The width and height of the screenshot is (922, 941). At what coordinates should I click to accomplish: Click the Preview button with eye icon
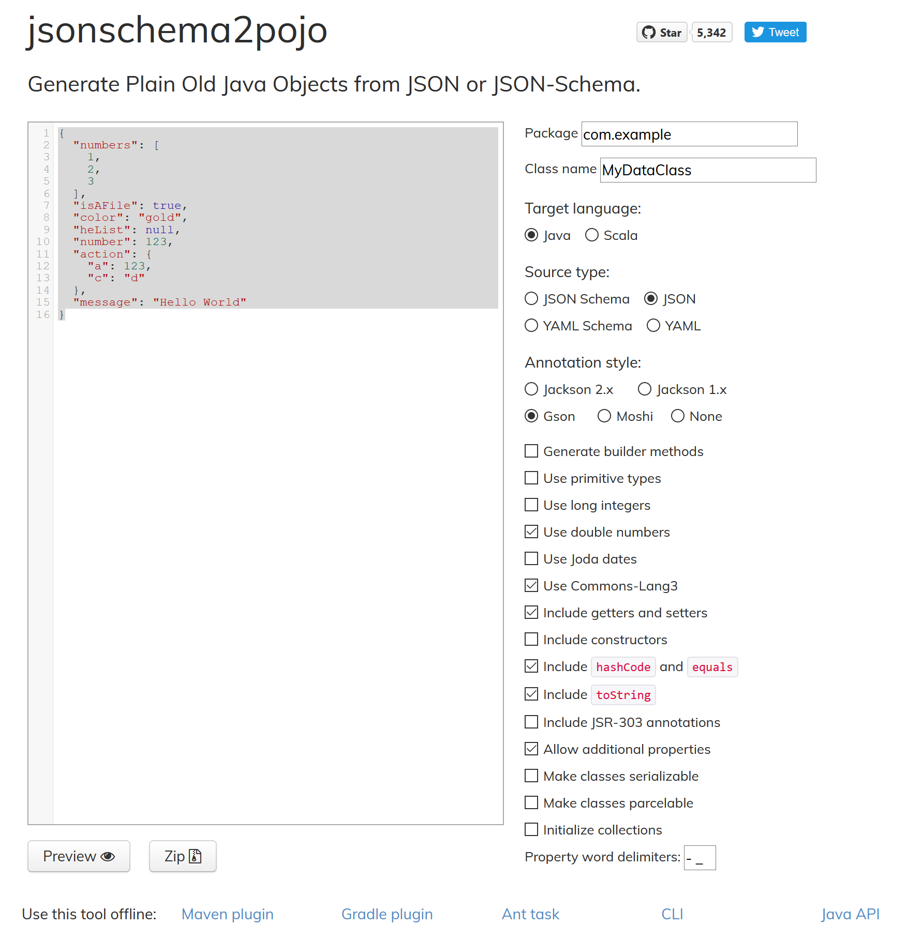click(x=79, y=856)
